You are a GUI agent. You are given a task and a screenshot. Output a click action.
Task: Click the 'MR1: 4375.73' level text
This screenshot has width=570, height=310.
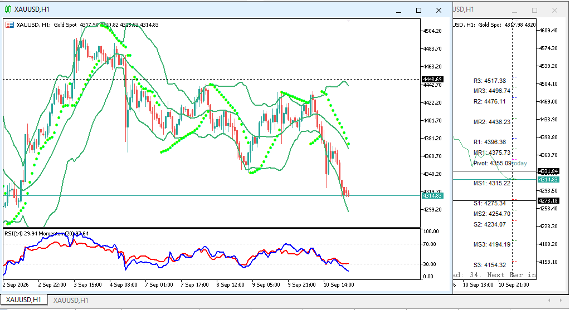tap(492, 153)
